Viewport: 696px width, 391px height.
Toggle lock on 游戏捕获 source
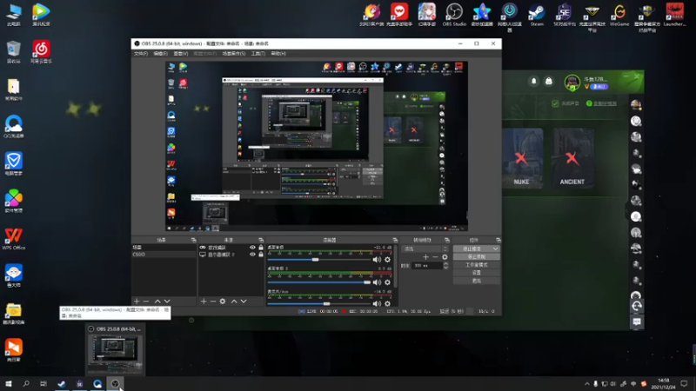click(261, 248)
